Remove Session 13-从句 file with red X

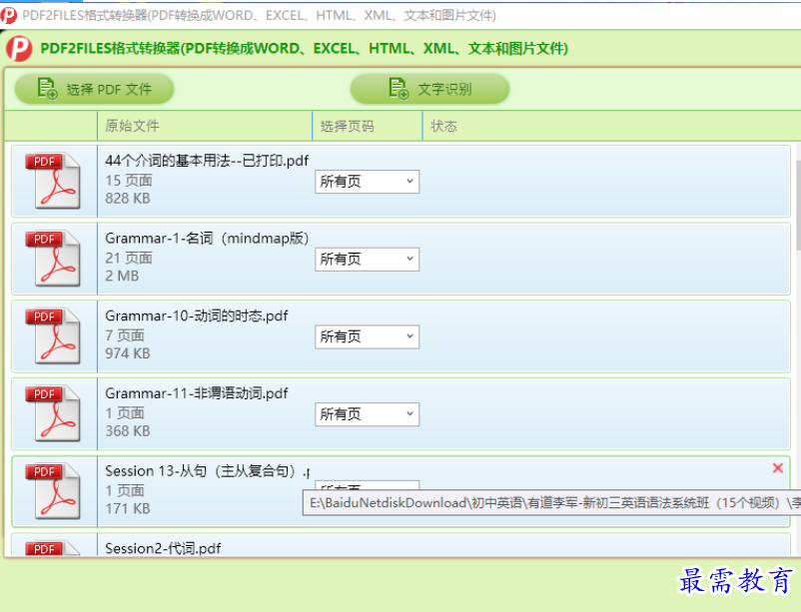[x=777, y=468]
